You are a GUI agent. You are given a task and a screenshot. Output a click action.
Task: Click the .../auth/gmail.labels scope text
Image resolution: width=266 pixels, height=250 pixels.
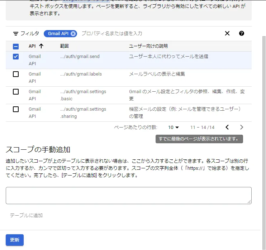(x=81, y=74)
